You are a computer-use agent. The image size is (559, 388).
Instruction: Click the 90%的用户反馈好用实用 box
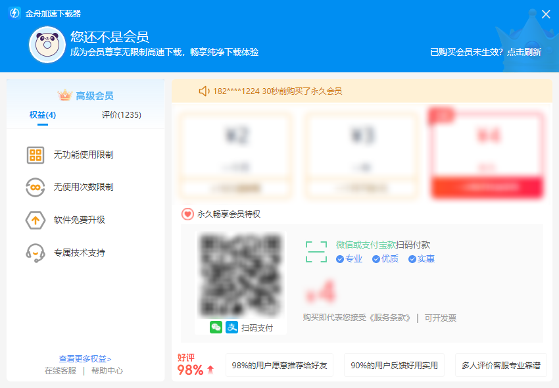(395, 365)
